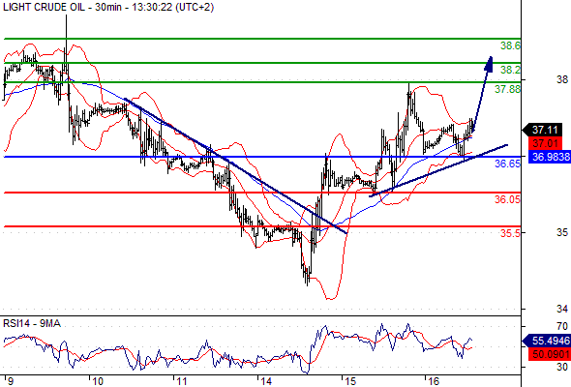Click date marker 16 on time axis
This screenshot has width=571, height=387.
433,381
